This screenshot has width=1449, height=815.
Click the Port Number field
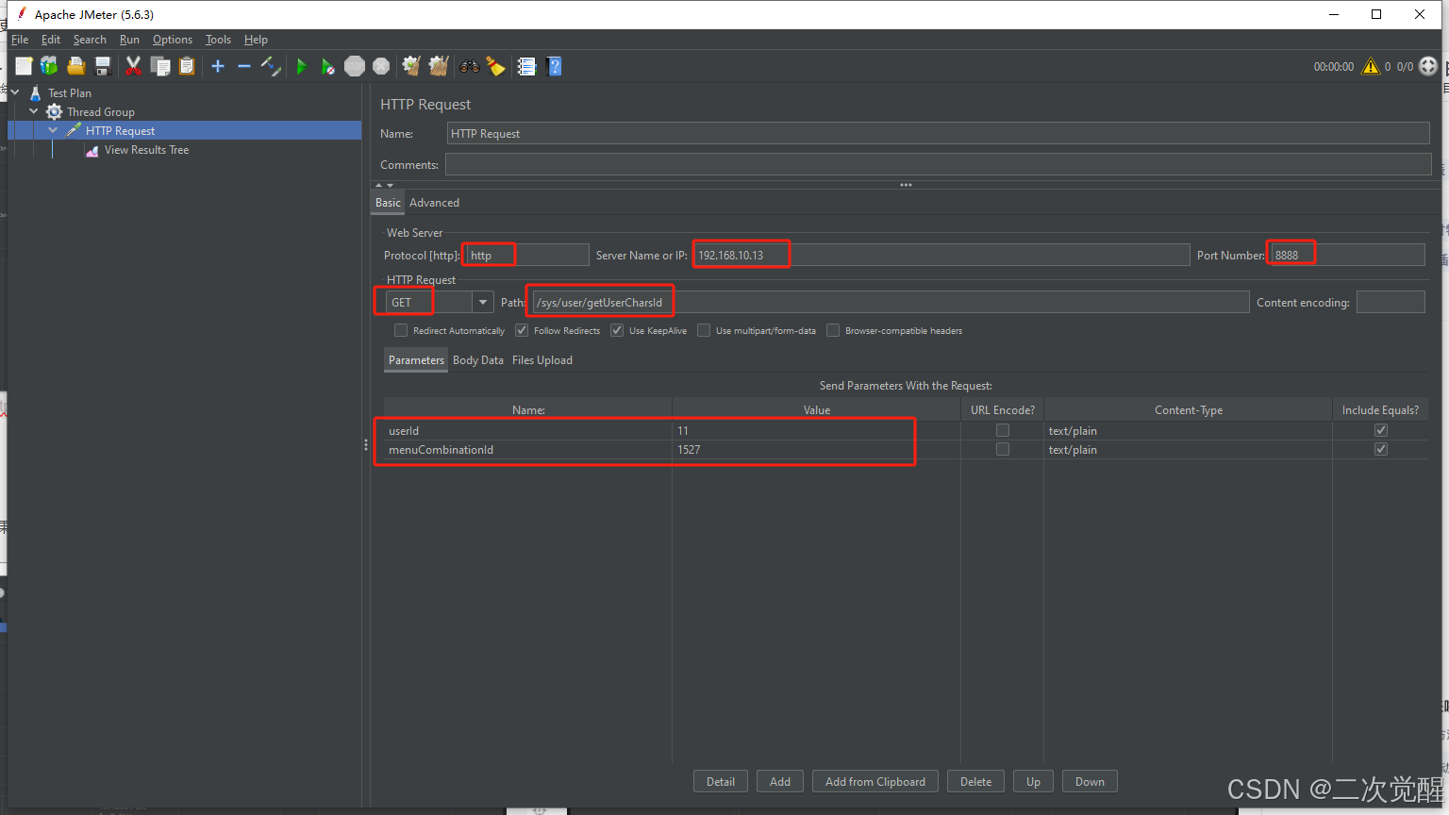tap(1347, 255)
